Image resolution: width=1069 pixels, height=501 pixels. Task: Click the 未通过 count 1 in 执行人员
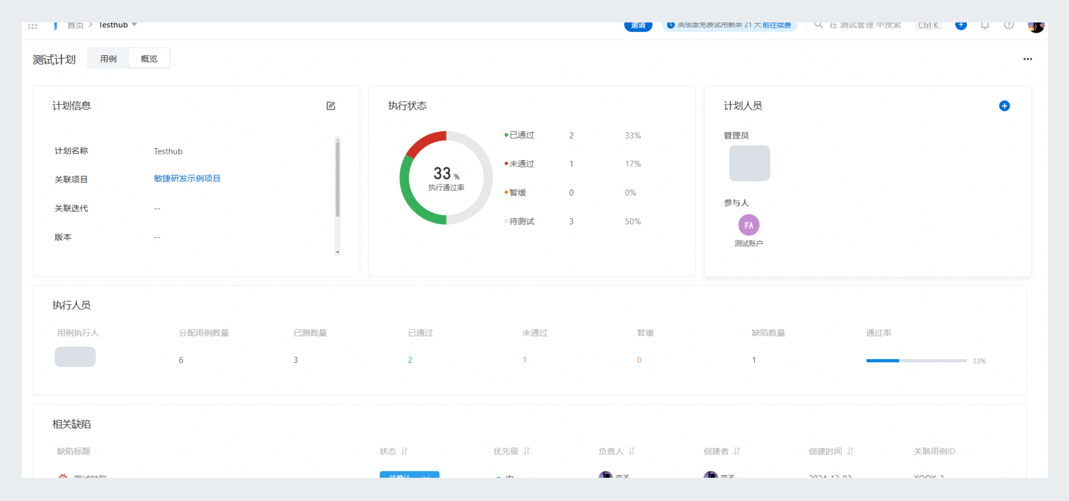pyautogui.click(x=524, y=360)
